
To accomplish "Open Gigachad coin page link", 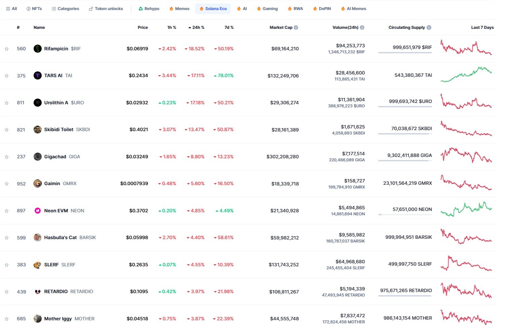I will [62, 157].
